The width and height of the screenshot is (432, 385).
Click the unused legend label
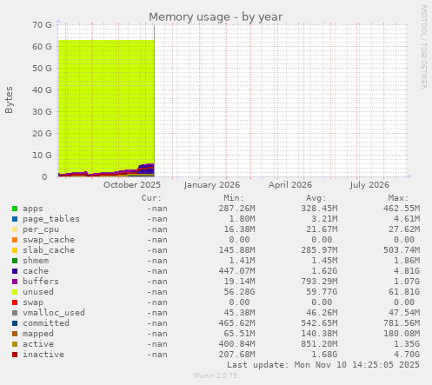pyautogui.click(x=38, y=292)
